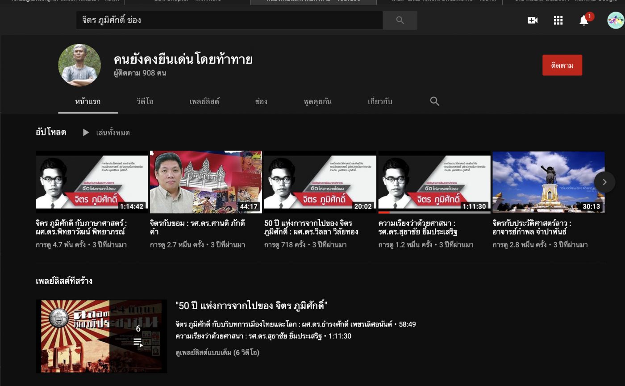This screenshot has width=625, height=386.
Task: Click the search text input field
Action: click(x=229, y=20)
